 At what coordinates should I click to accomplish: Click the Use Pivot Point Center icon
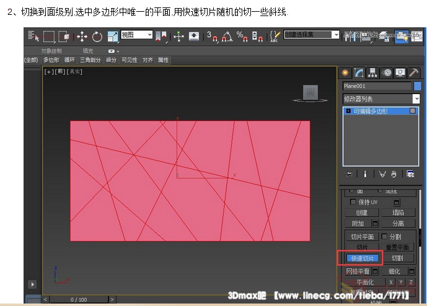pyautogui.click(x=161, y=37)
